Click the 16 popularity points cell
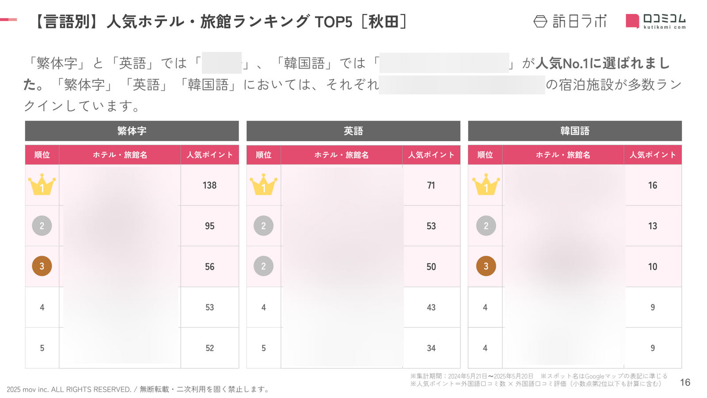The width and height of the screenshot is (707, 398). coord(653,185)
